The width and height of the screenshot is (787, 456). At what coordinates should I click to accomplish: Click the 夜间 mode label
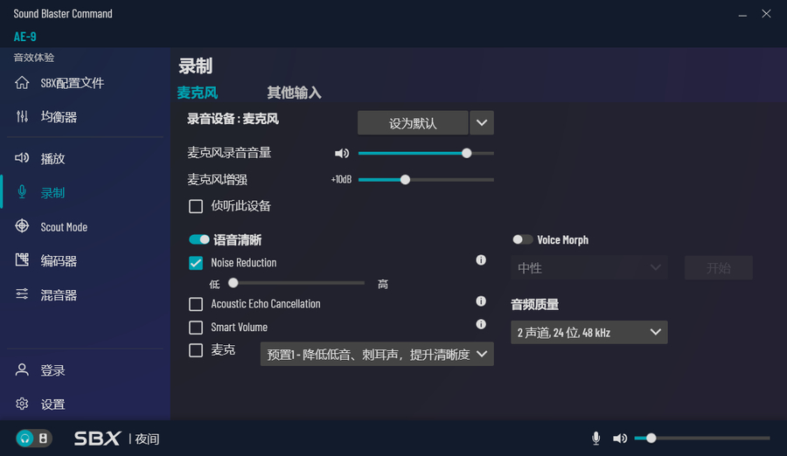[147, 439]
